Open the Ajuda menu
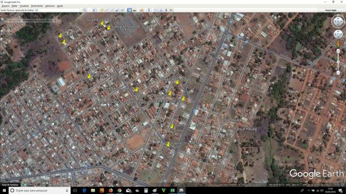This screenshot has height=194, width=346. [x=60, y=6]
